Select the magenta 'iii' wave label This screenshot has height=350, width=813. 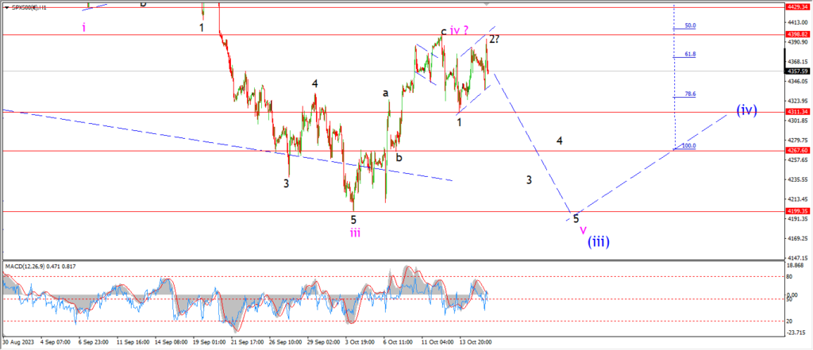355,233
